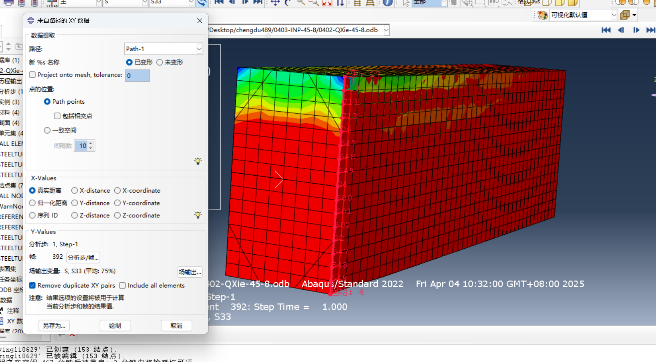Select 真实距离 as X-values
This screenshot has width=656, height=362.
[x=33, y=191]
